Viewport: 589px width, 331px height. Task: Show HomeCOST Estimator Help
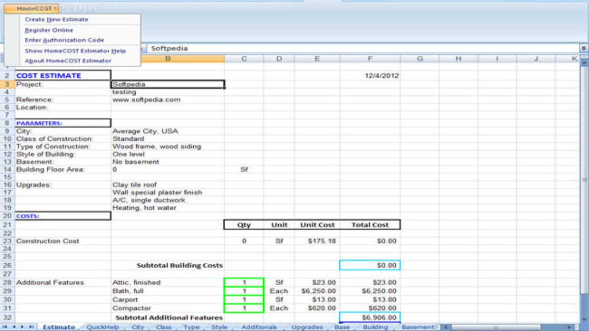(75, 51)
